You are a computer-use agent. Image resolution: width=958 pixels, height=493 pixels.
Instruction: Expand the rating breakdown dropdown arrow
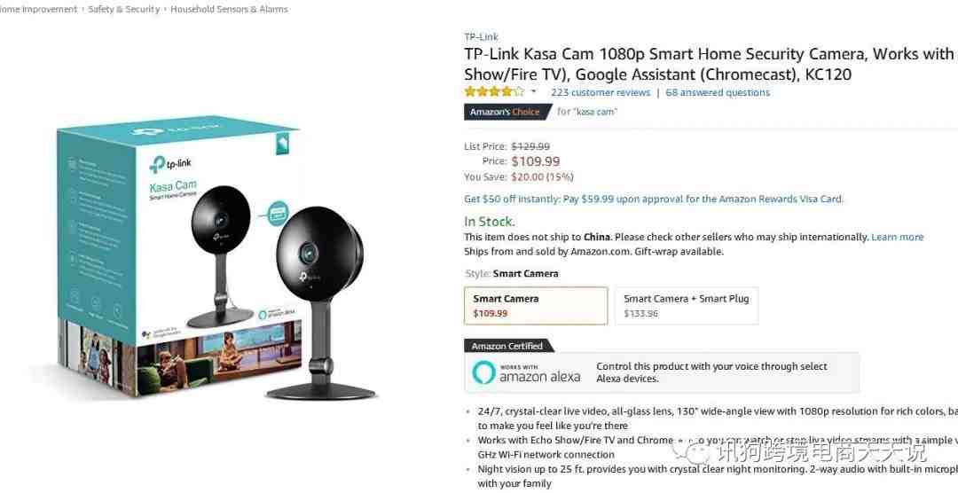tap(533, 92)
